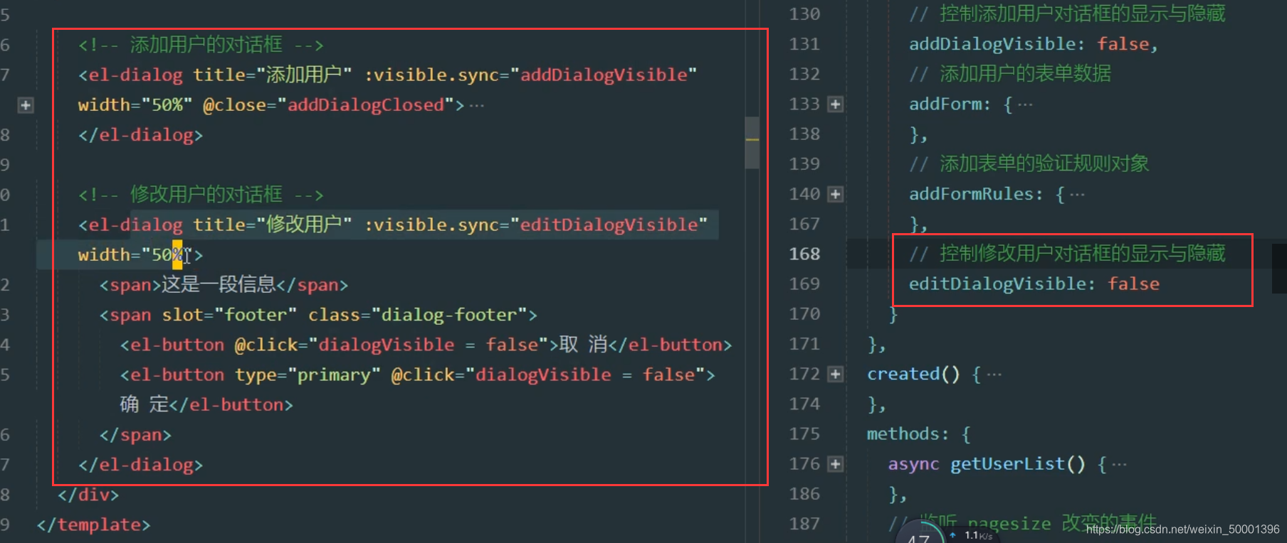The height and width of the screenshot is (543, 1287).
Task: Click the title="添加用户" attribute
Action: 273,75
